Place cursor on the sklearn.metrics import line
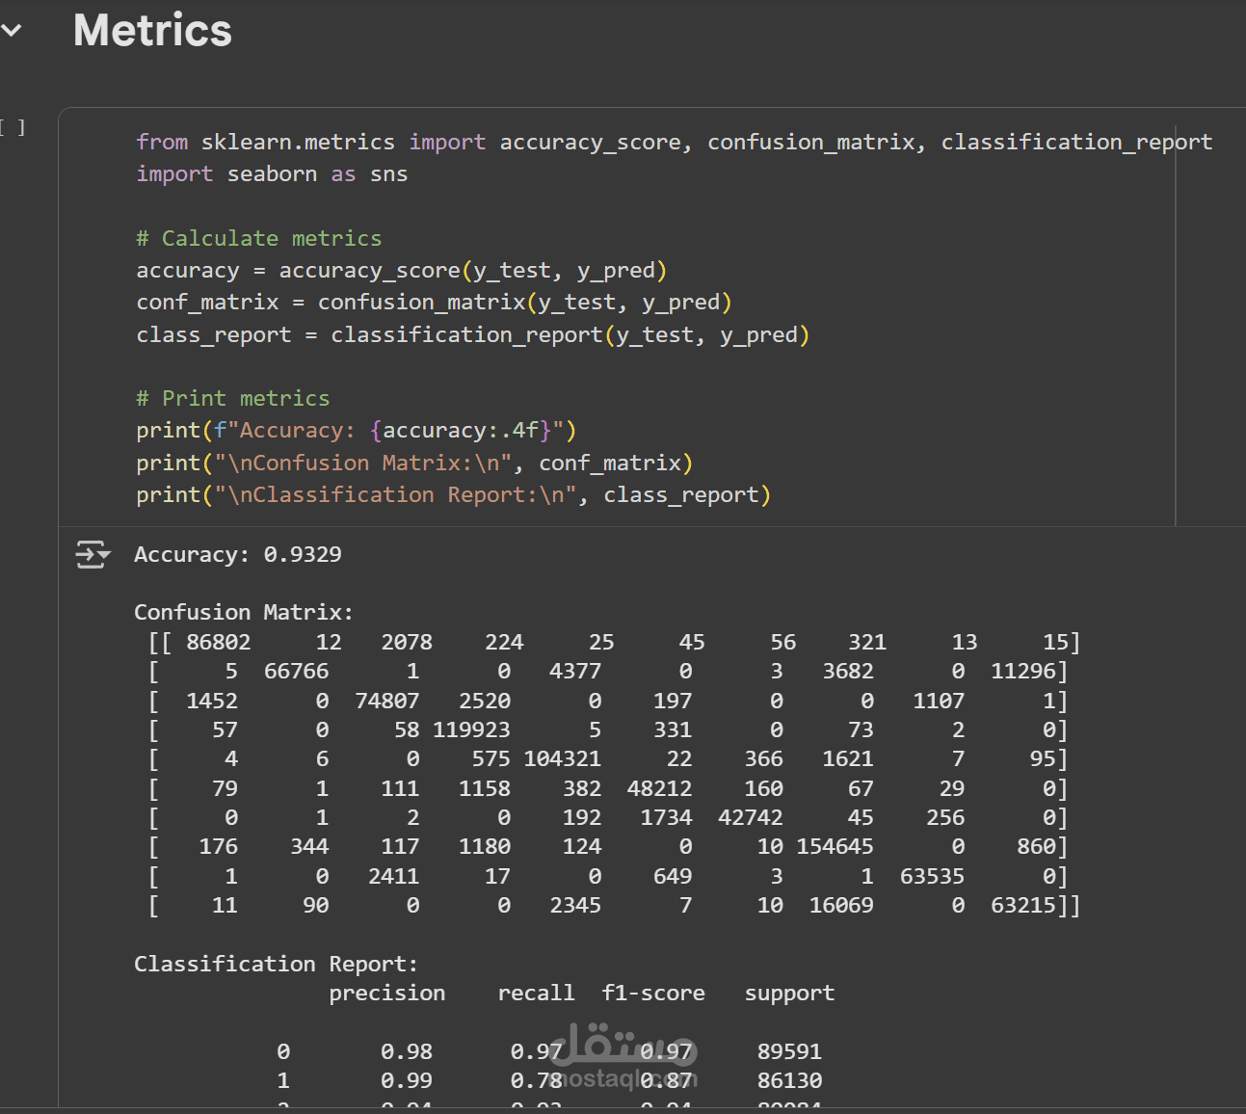The width and height of the screenshot is (1246, 1114). tap(674, 143)
